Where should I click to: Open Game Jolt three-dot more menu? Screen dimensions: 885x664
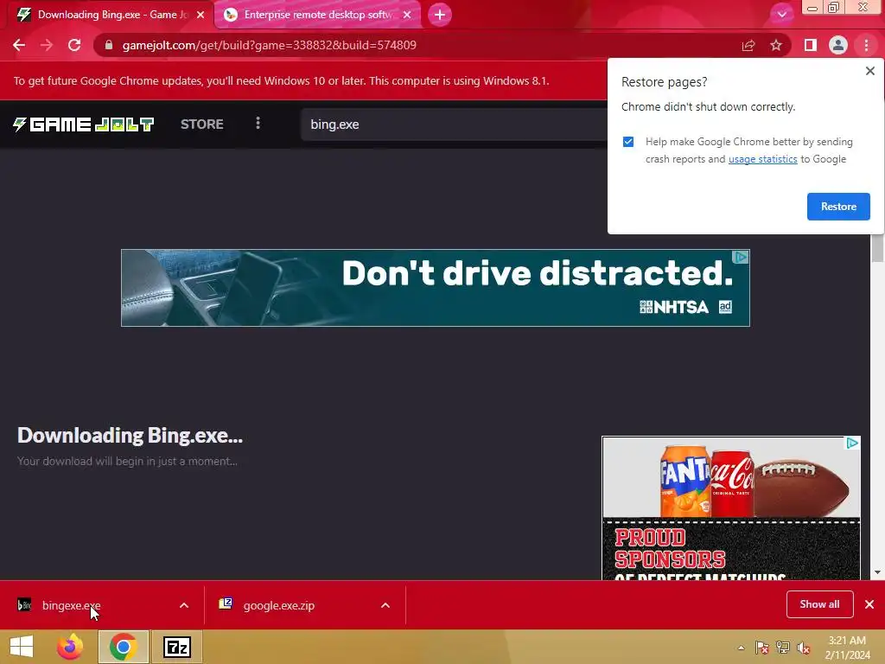coord(258,123)
